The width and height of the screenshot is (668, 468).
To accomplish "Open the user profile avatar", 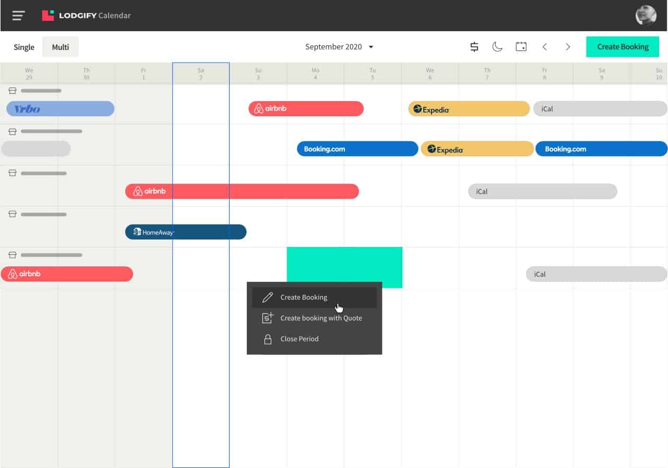I will click(646, 16).
